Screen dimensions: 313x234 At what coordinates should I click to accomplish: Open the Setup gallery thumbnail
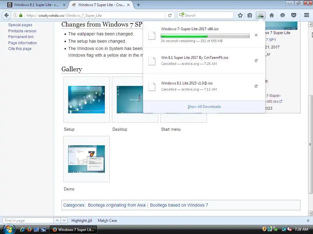pos(87,100)
